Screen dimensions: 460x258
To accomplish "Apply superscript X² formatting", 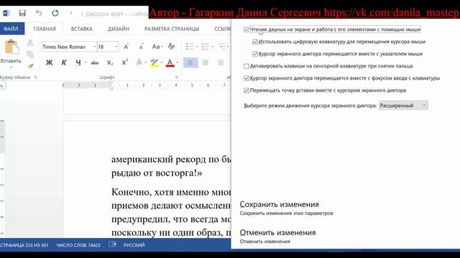I will point(124,62).
